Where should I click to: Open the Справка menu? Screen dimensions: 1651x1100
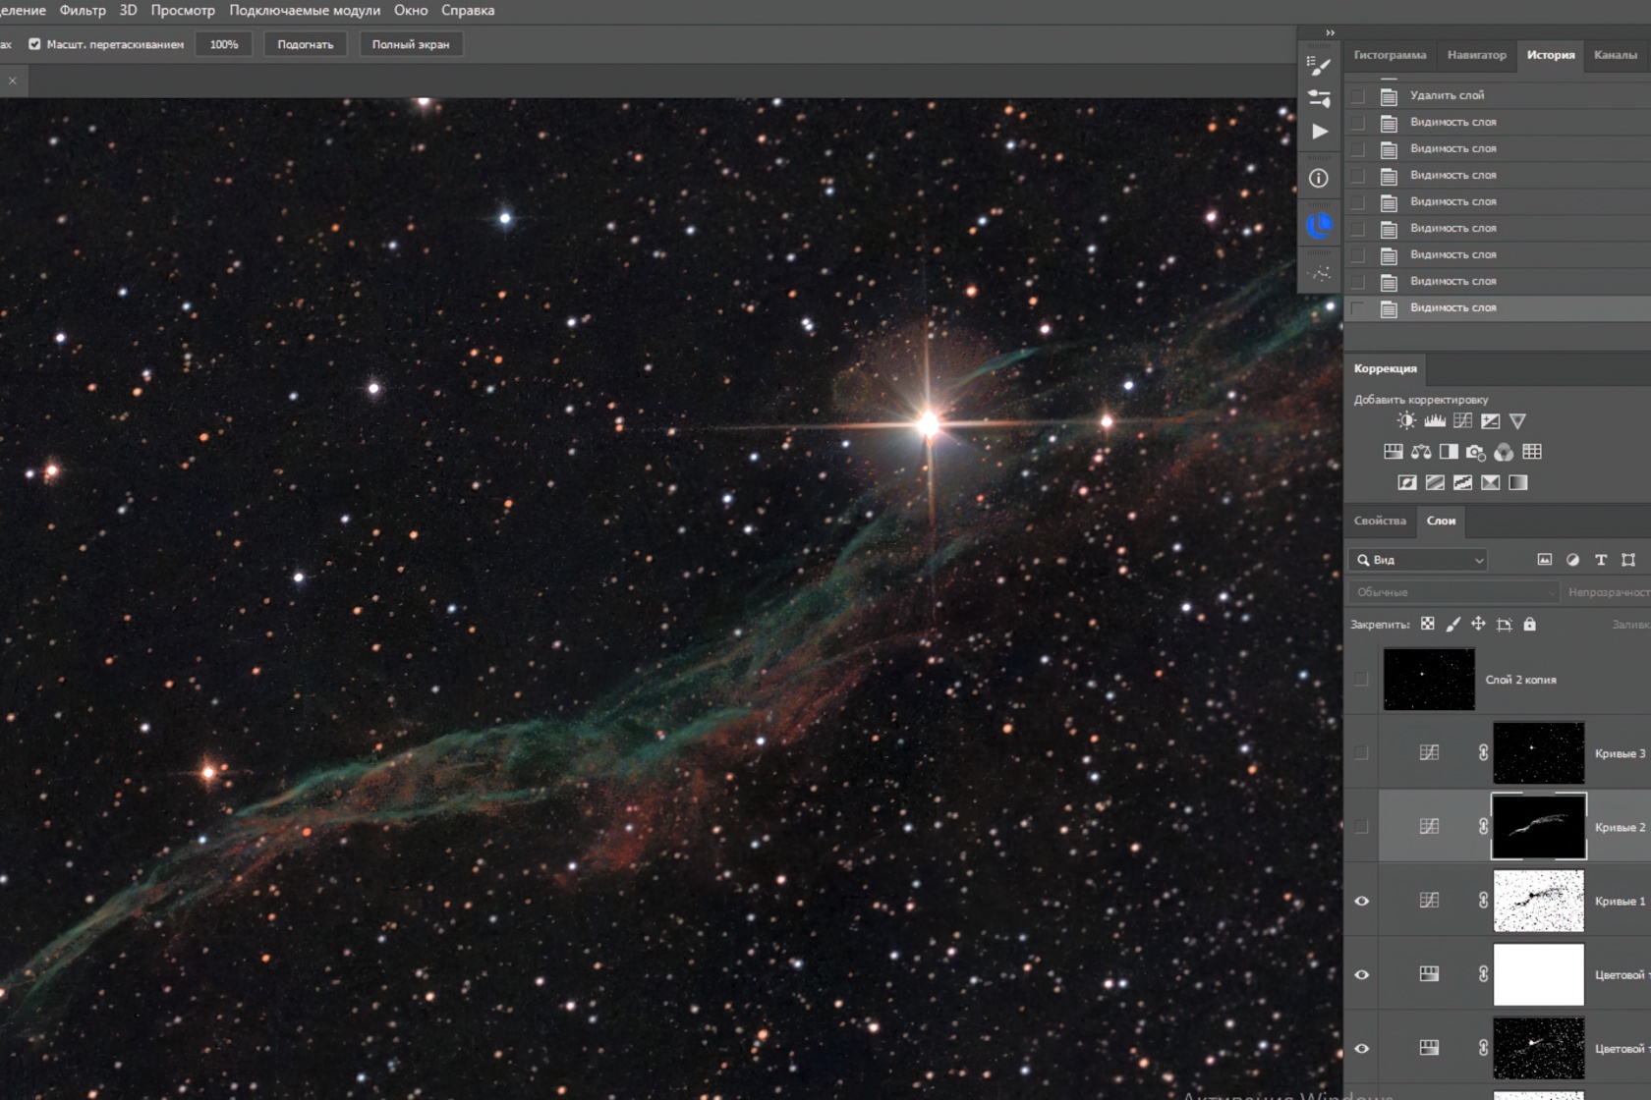[468, 10]
